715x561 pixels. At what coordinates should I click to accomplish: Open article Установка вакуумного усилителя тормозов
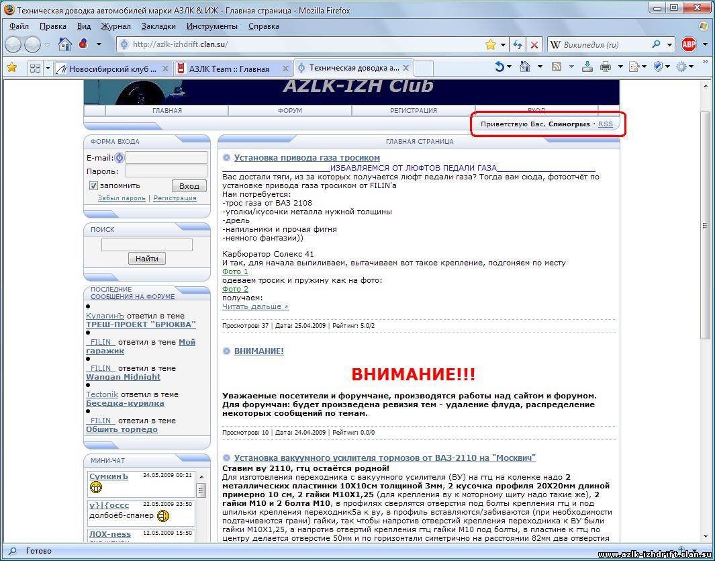385,458
